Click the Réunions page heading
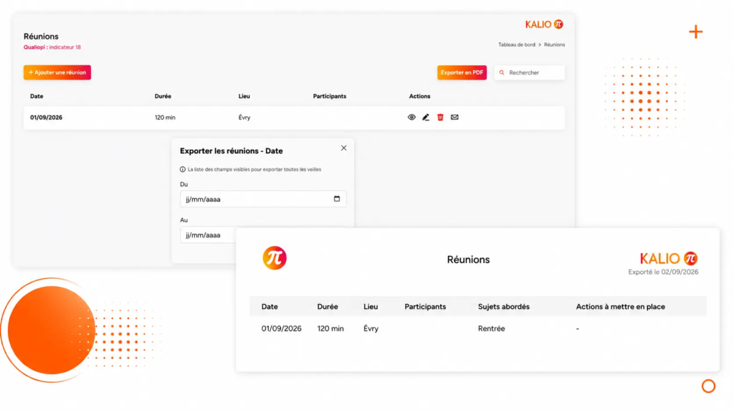The height and width of the screenshot is (413, 734). (x=41, y=37)
